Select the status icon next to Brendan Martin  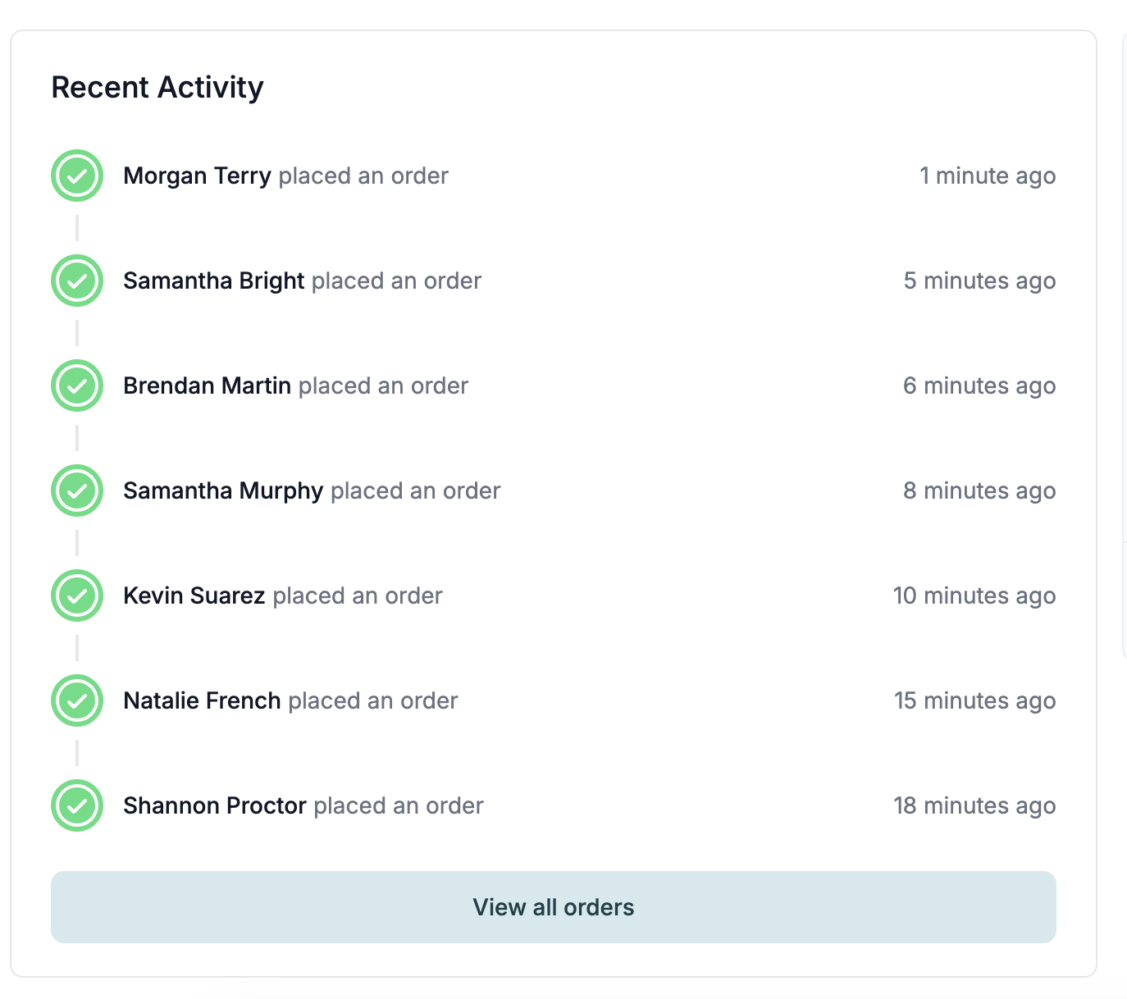77,385
